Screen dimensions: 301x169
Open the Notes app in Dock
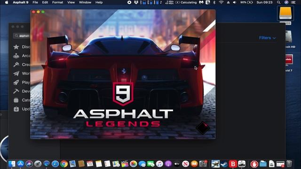pyautogui.click(x=99, y=164)
